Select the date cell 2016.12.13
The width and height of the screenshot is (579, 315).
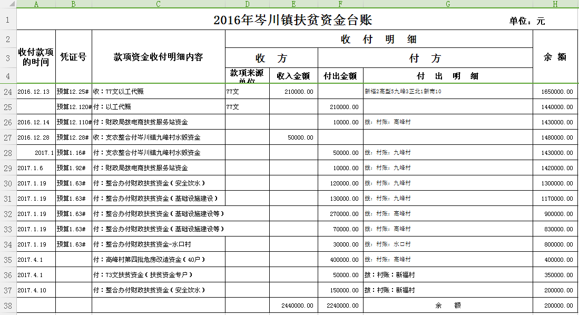34,92
